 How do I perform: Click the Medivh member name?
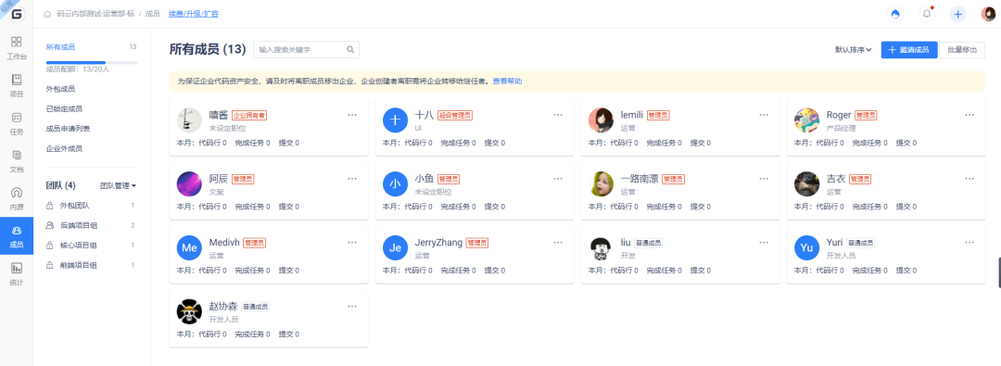(x=224, y=243)
